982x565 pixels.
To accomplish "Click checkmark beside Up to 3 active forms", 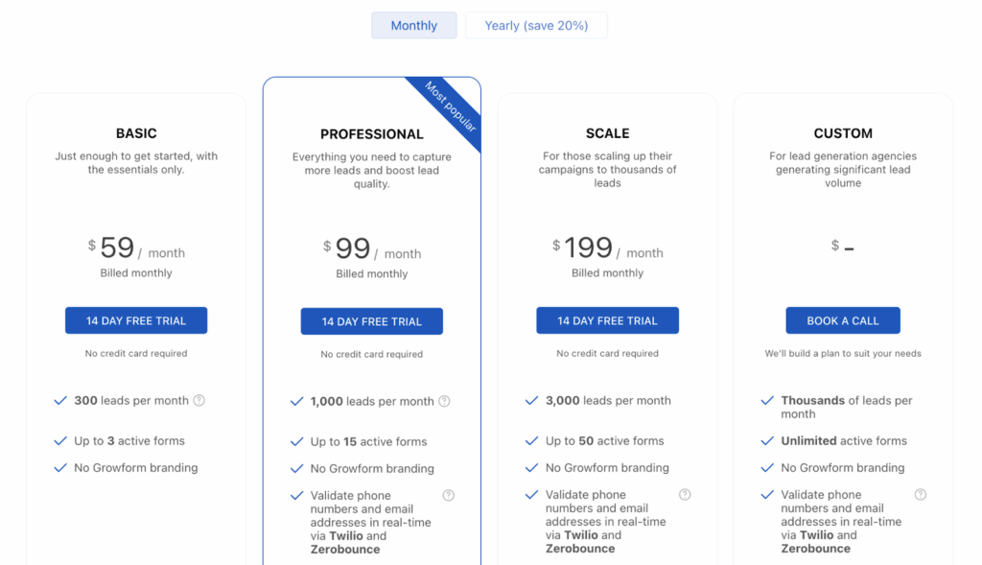I will (x=60, y=441).
